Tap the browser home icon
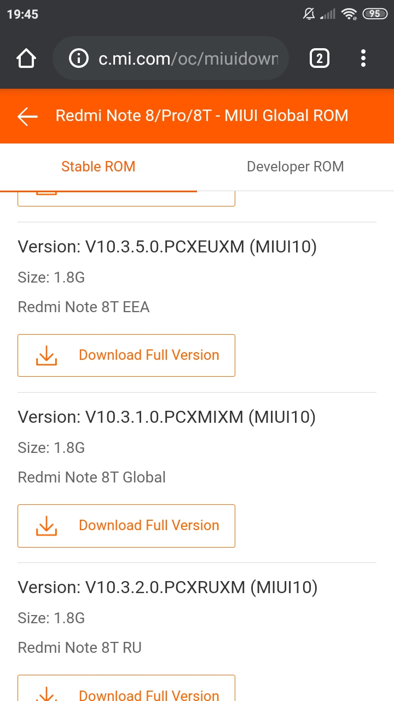 point(26,59)
